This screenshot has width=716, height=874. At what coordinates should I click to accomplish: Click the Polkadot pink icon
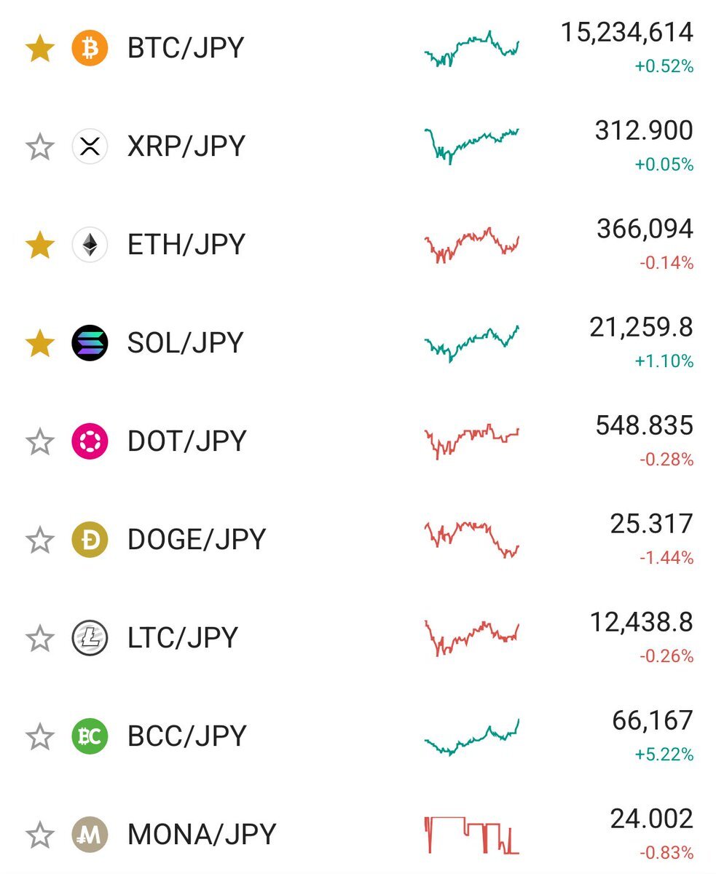click(90, 441)
